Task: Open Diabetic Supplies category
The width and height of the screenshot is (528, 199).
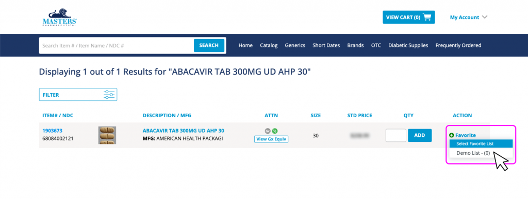Action: pyautogui.click(x=408, y=45)
